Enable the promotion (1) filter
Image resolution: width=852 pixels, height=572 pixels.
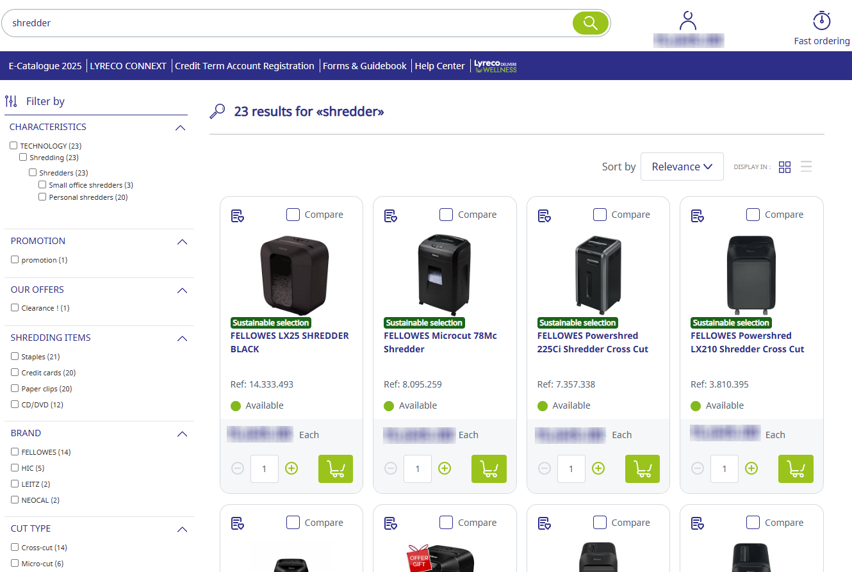[15, 260]
